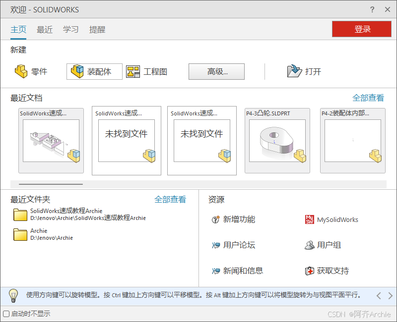This screenshot has width=397, height=322.
Task: Open the 用户论坛 link text
Action: pyautogui.click(x=239, y=245)
